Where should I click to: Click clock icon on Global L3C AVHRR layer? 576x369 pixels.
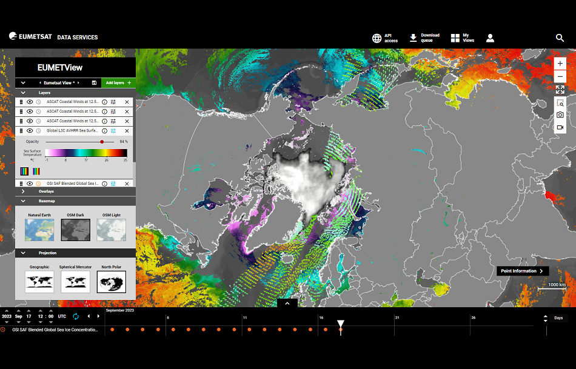(38, 131)
